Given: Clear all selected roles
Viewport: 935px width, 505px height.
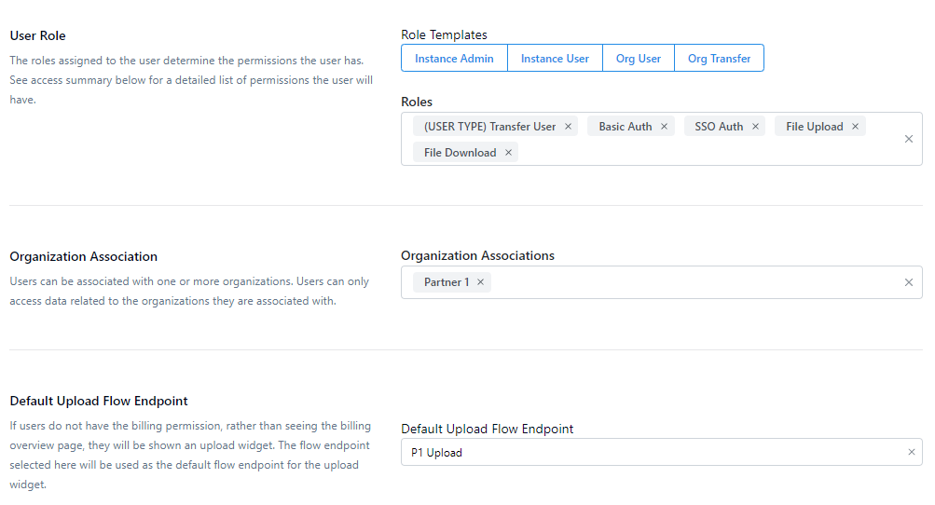Looking at the screenshot, I should tap(909, 140).
